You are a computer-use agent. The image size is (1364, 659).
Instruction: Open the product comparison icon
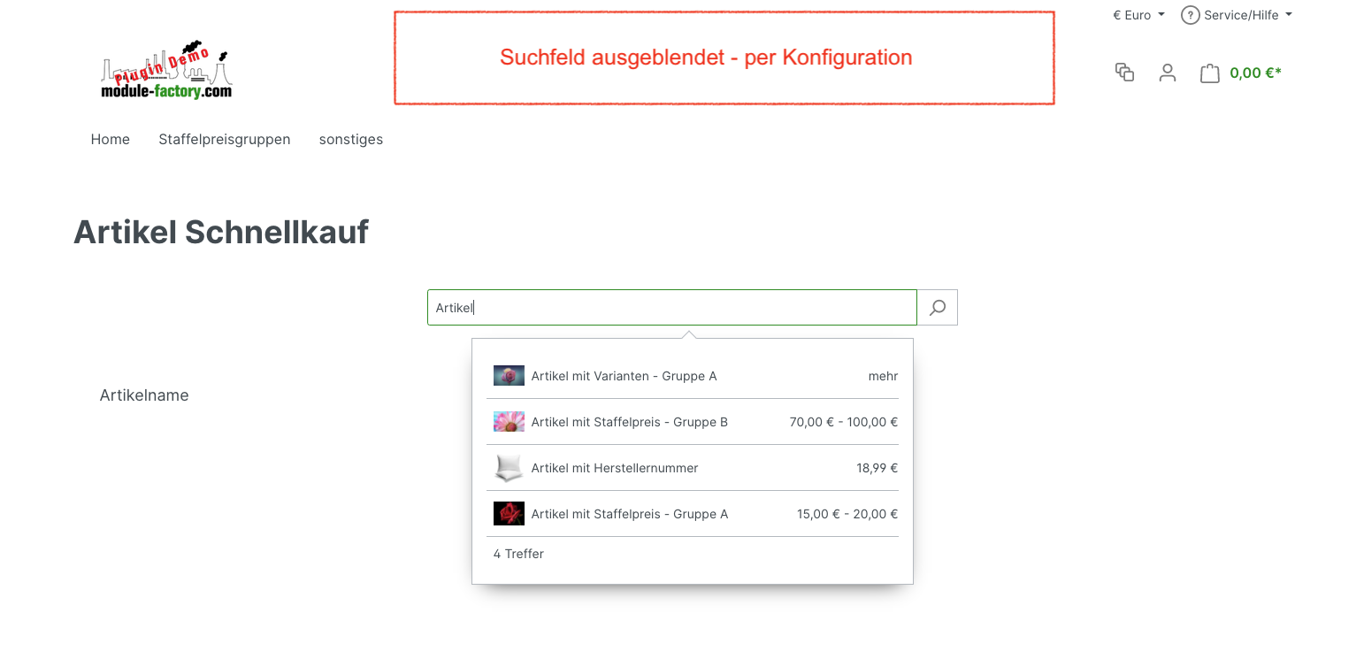tap(1124, 73)
